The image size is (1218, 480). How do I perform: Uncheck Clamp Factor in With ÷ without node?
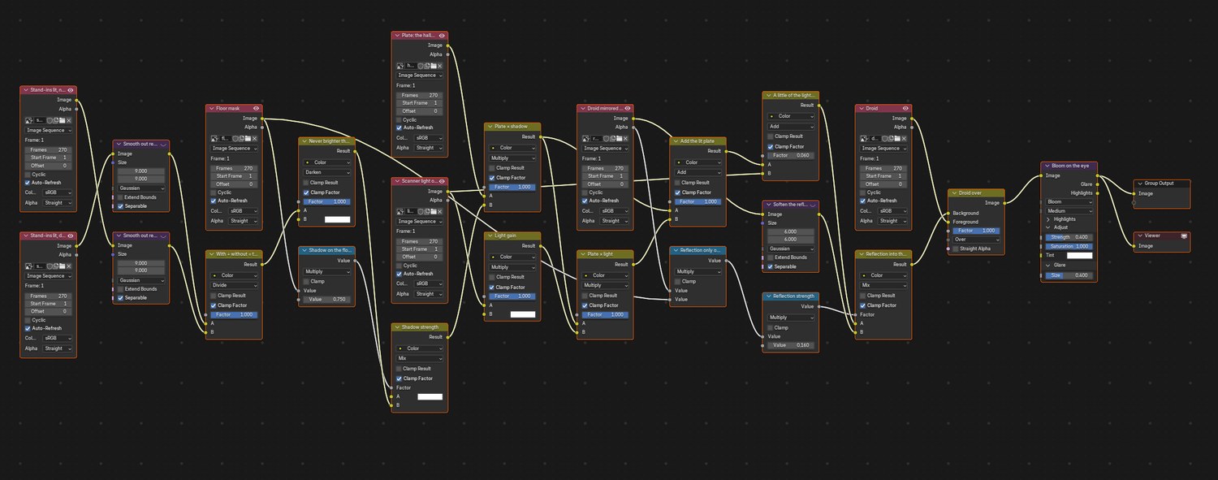pyautogui.click(x=213, y=305)
